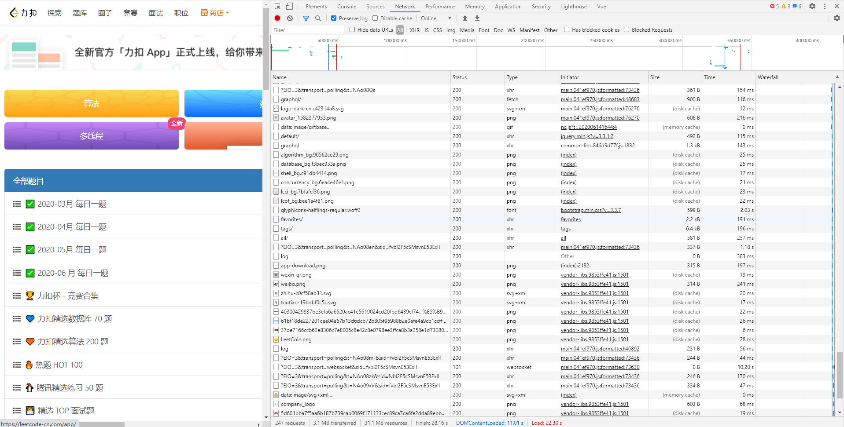Click the list icon beside 热题 HOT 100
This screenshot has height=427, width=844.
(17, 365)
